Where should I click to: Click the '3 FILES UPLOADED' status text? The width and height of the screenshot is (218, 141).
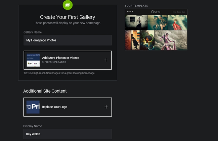(x=54, y=62)
